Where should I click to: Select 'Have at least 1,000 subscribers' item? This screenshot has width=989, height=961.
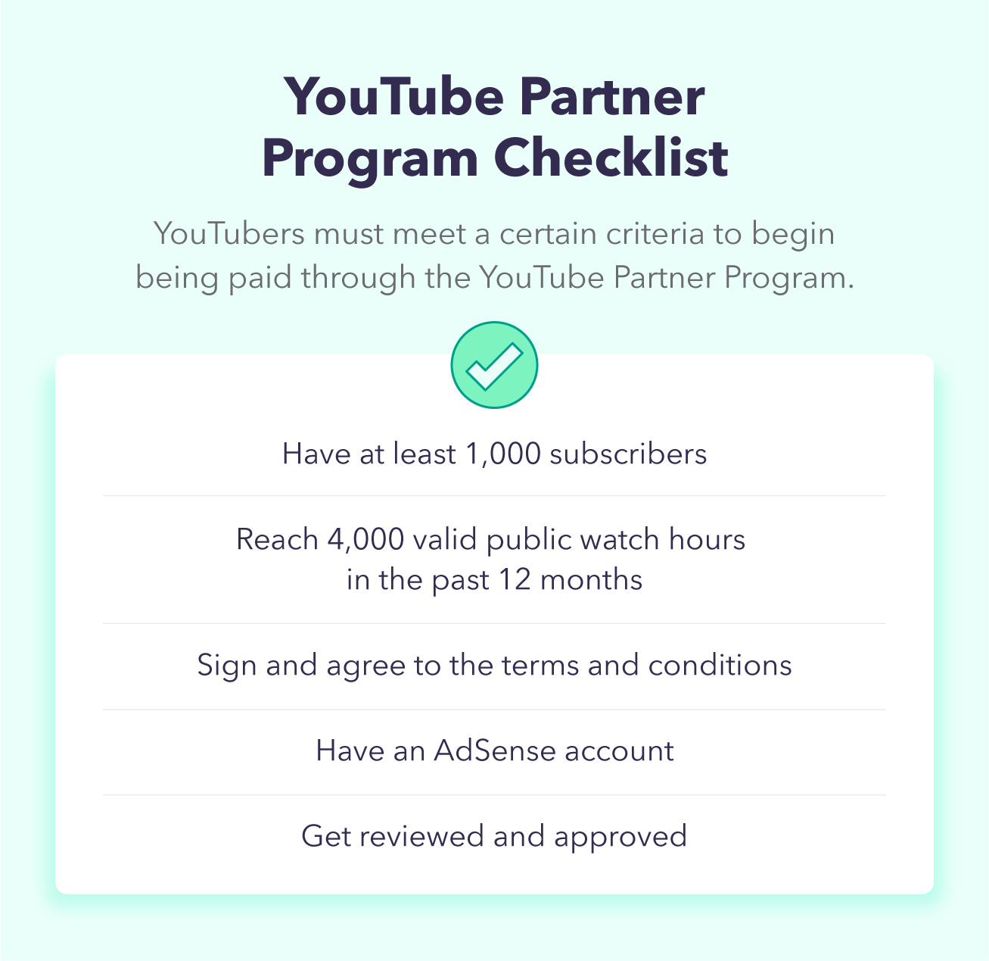(x=494, y=454)
